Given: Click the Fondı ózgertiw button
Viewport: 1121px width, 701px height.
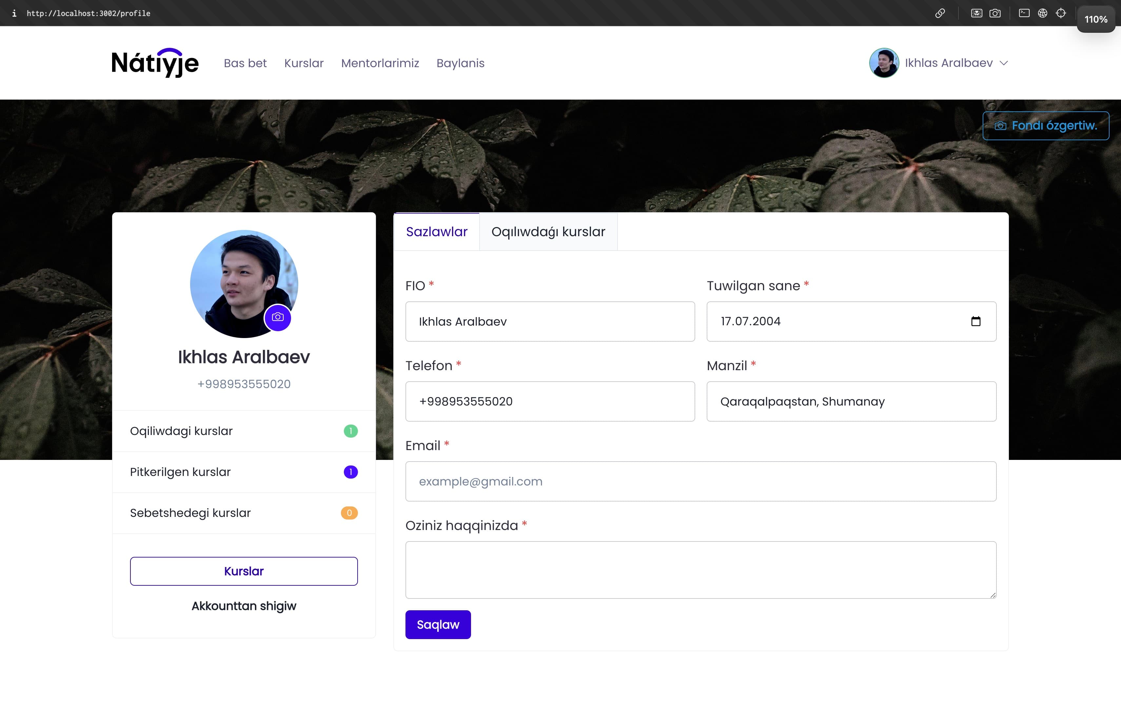Looking at the screenshot, I should point(1045,126).
